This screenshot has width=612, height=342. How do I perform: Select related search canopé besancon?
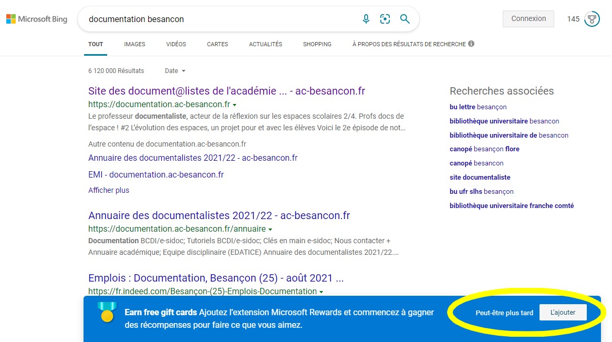[x=476, y=163]
